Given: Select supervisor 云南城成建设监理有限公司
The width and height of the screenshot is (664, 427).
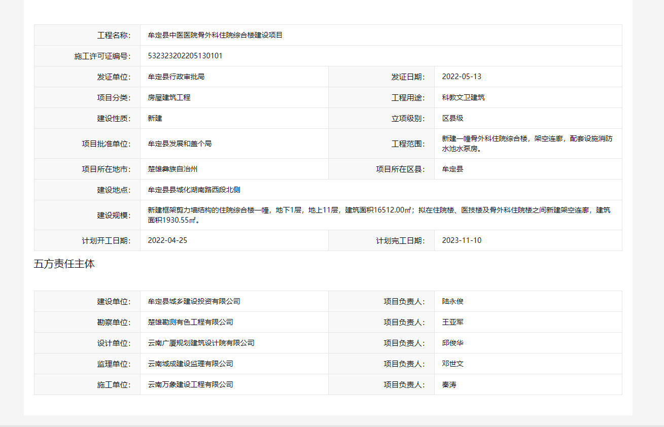Looking at the screenshot, I should pos(190,364).
